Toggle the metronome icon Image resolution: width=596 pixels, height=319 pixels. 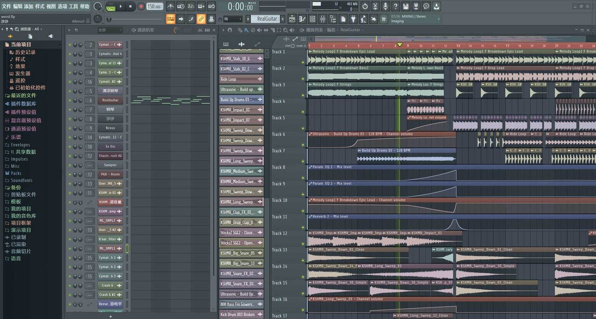(x=171, y=6)
